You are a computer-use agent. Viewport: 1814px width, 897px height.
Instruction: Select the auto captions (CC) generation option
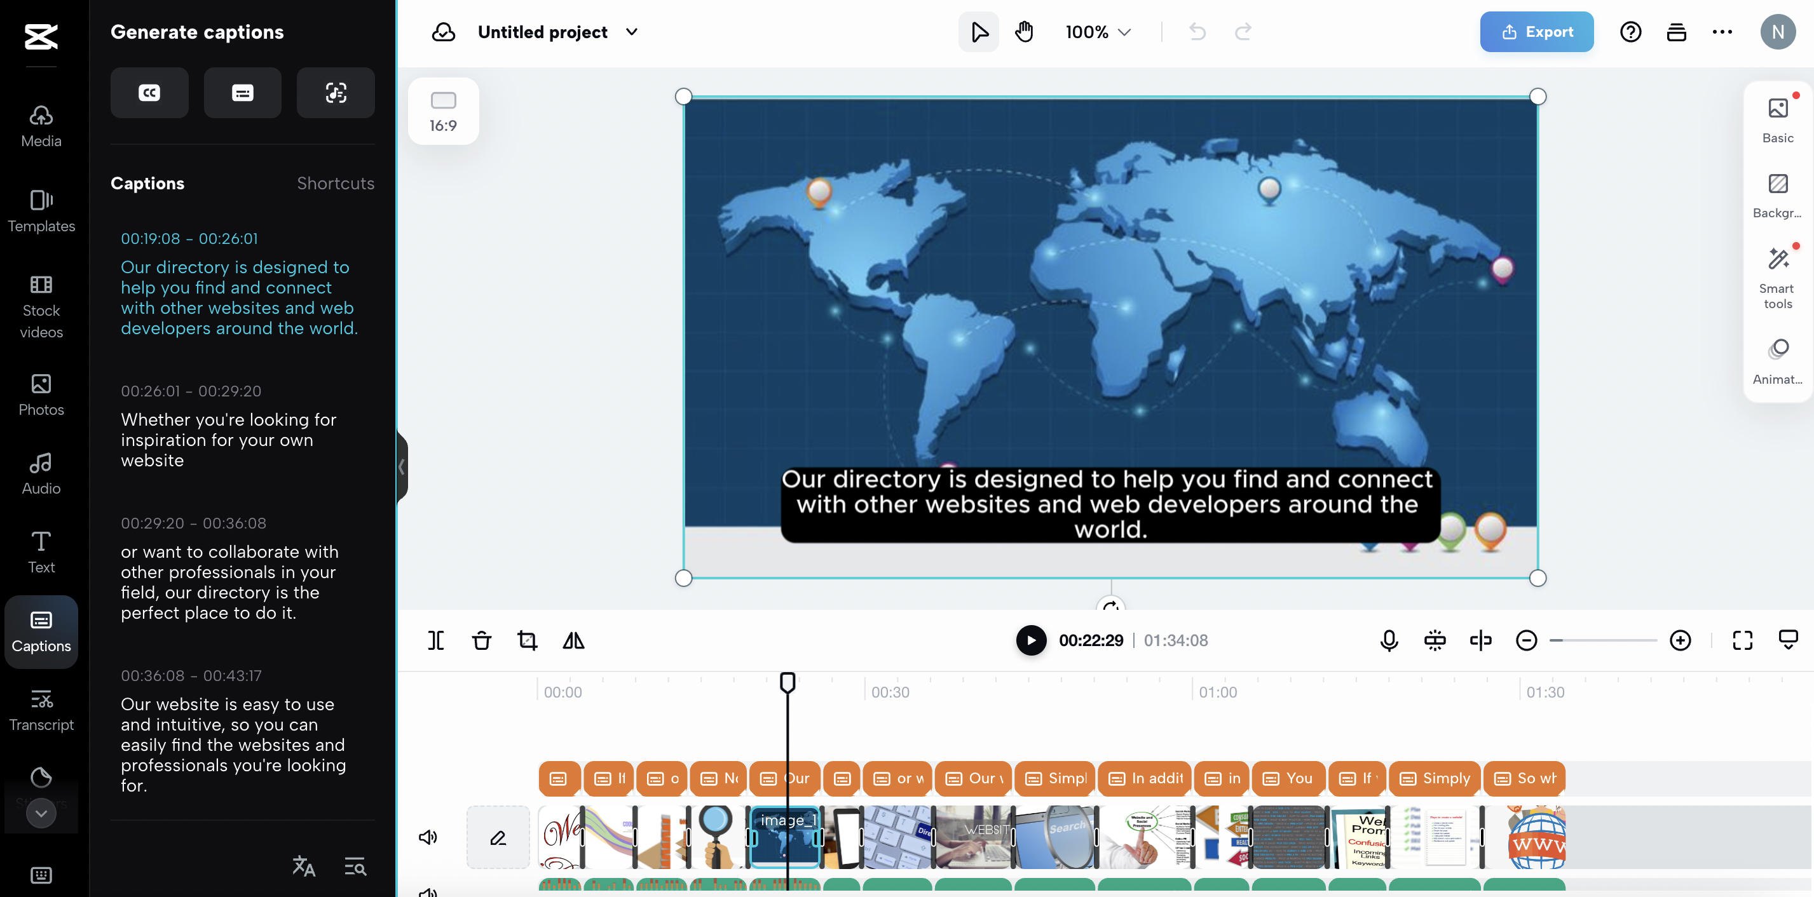click(x=149, y=92)
